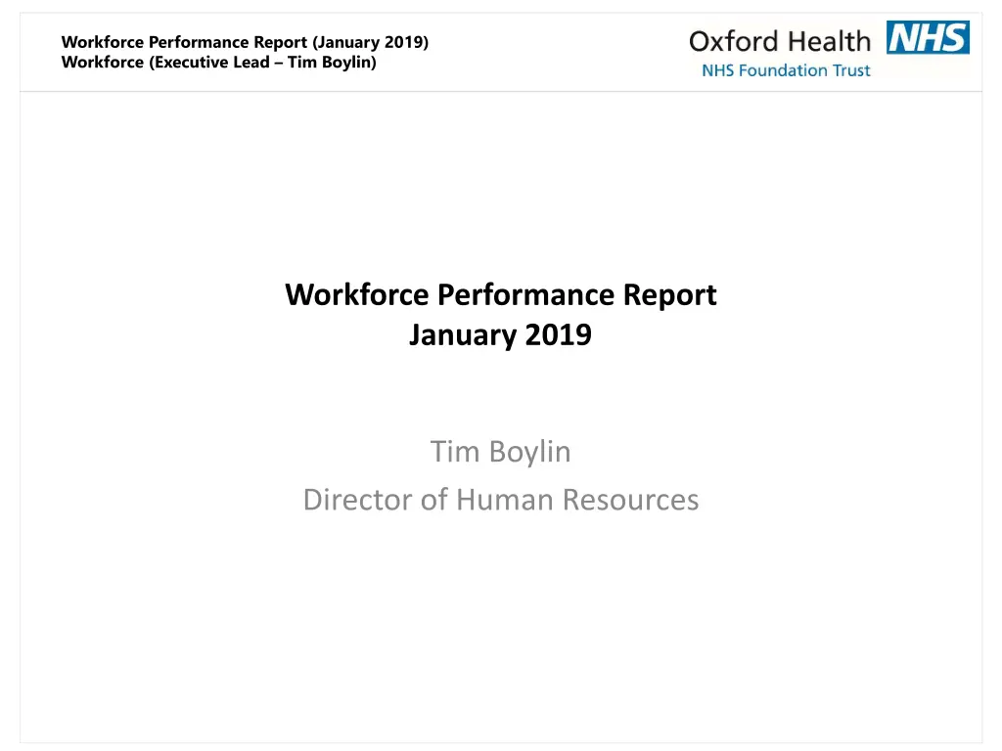Click the header line Workforce Performance Report (January 2019)
The height and width of the screenshot is (751, 1002).
click(x=245, y=41)
